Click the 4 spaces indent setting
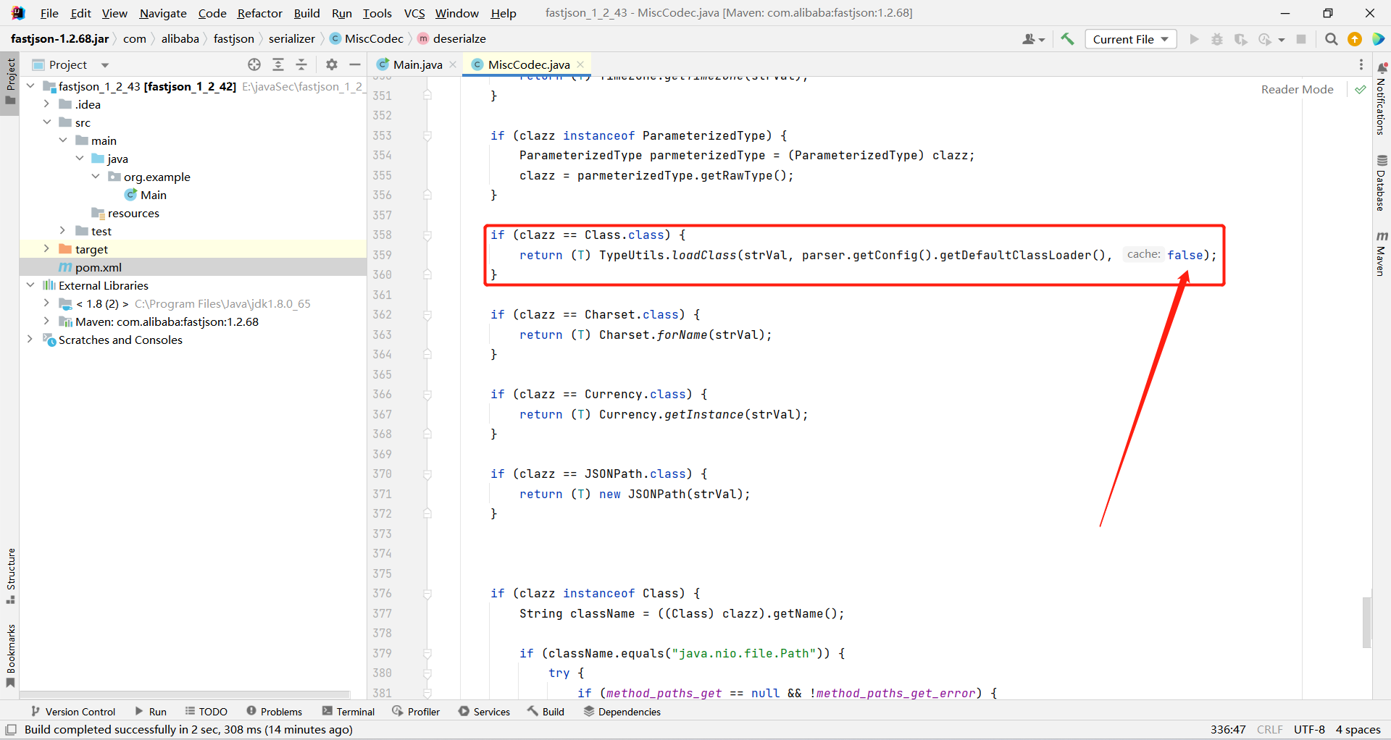The height and width of the screenshot is (740, 1391). coord(1358,730)
